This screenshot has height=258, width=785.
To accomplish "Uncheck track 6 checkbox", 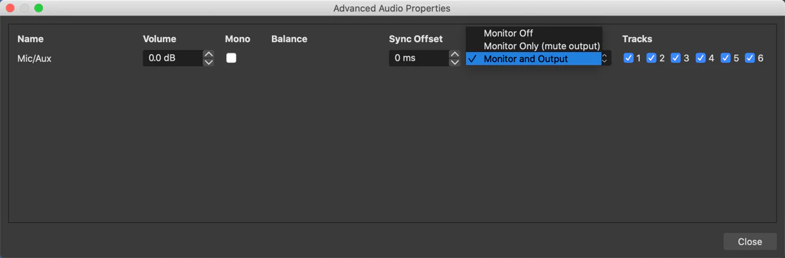I will pyautogui.click(x=750, y=58).
